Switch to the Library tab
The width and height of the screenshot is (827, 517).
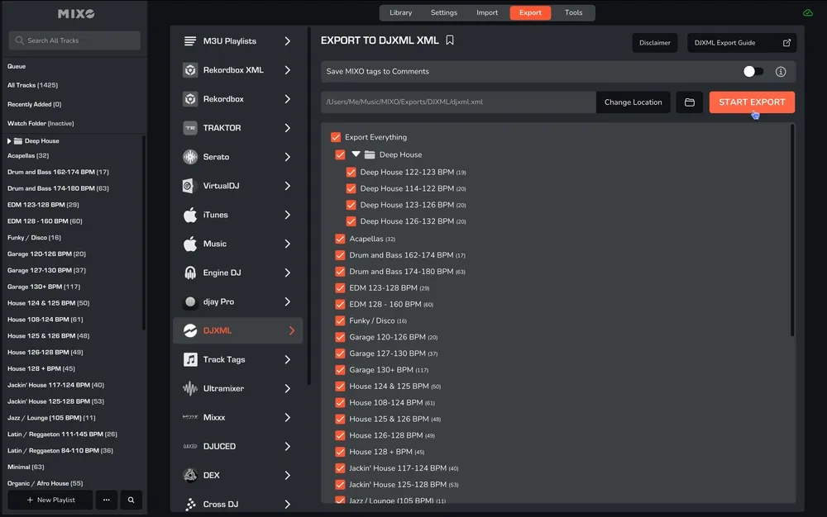click(x=400, y=13)
